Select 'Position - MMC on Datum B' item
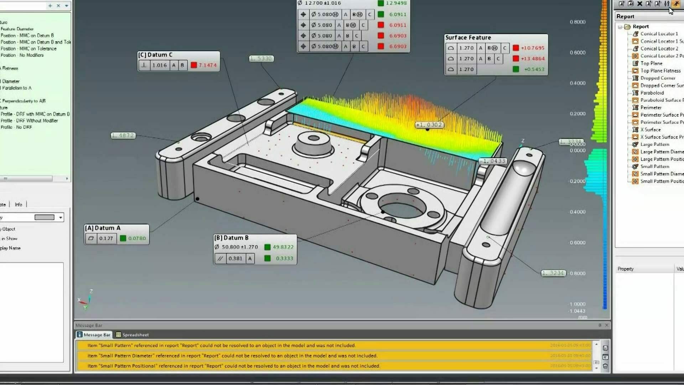684x385 pixels. pyautogui.click(x=27, y=36)
